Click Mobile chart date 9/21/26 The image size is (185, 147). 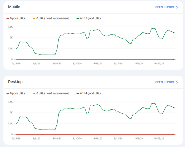(118, 63)
